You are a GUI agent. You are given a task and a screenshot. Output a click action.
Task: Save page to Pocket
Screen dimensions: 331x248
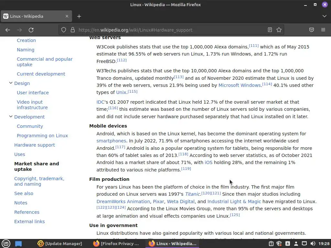click(x=312, y=30)
